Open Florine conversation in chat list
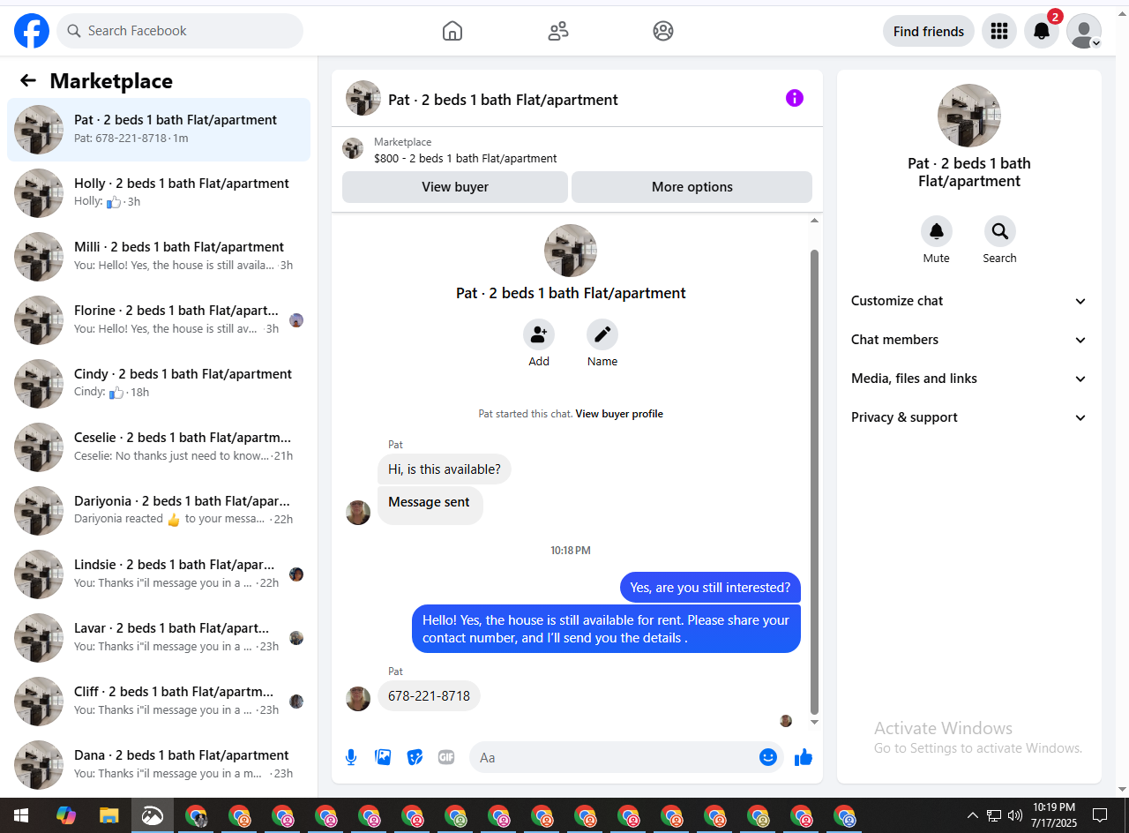Screen dimensions: 1129x833 tap(159, 320)
